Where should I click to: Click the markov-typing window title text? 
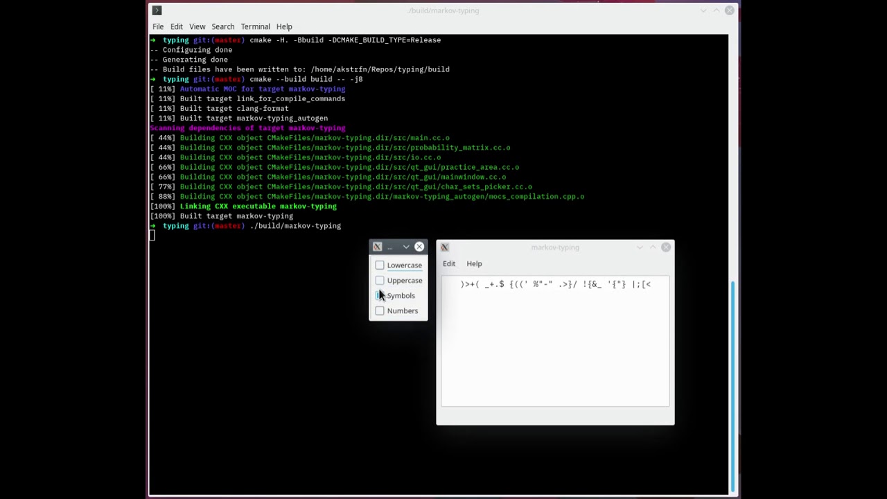[x=555, y=247]
